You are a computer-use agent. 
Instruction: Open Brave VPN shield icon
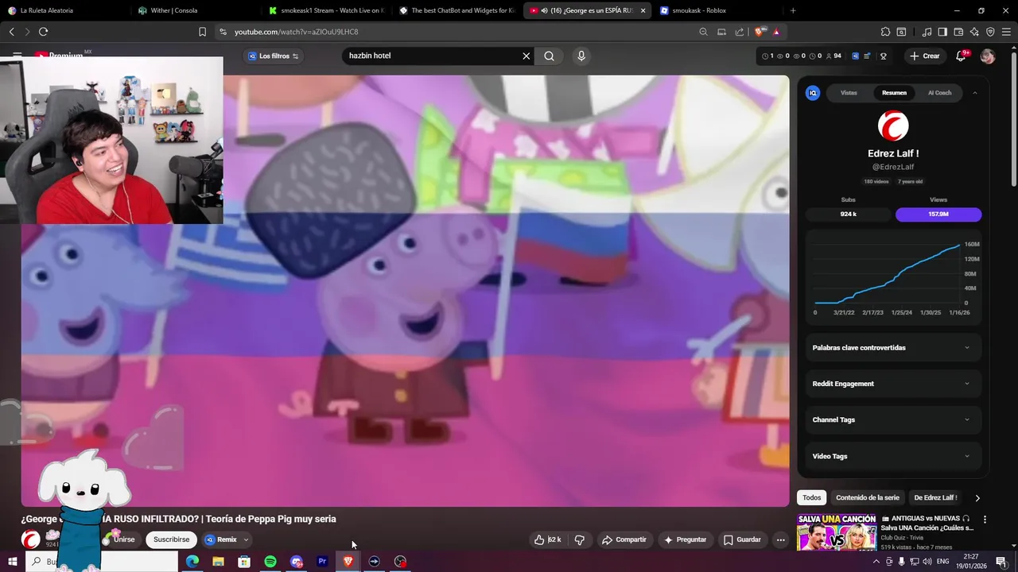click(990, 32)
